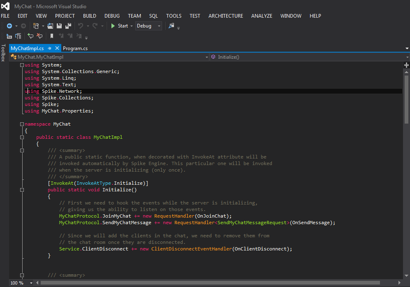
Task: Collapse the MyChatImpl class code region
Action: tap(22, 138)
